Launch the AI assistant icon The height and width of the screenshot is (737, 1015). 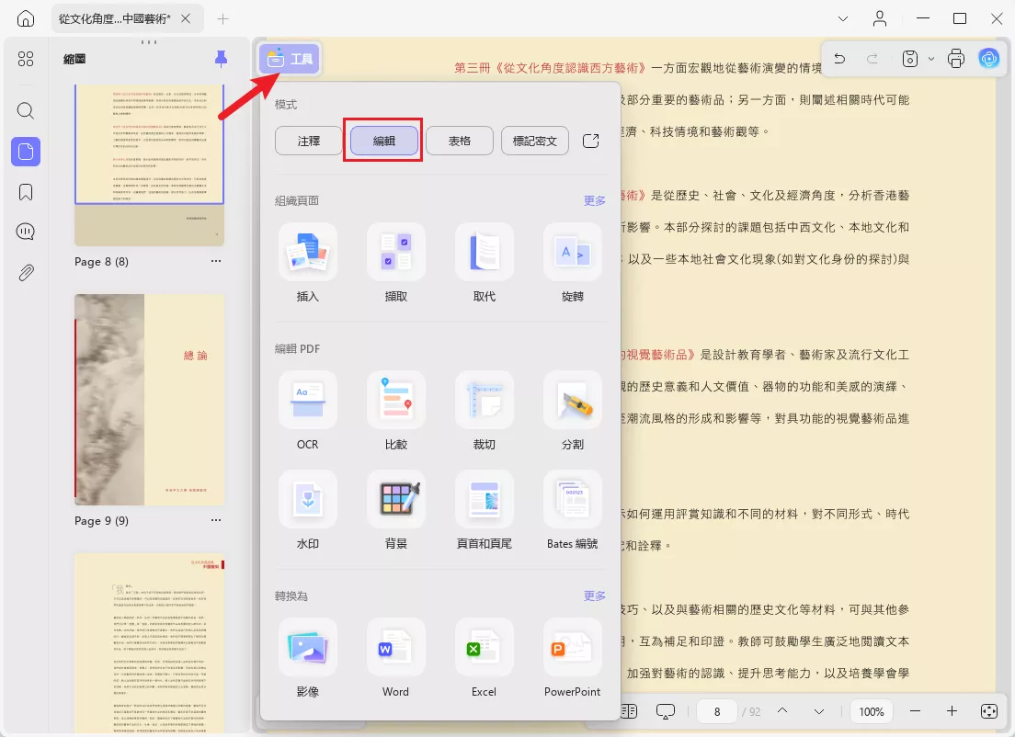(x=988, y=58)
